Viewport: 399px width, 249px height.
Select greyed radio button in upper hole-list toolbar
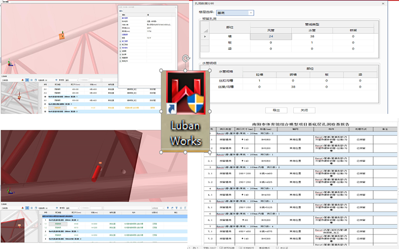click(x=80, y=80)
